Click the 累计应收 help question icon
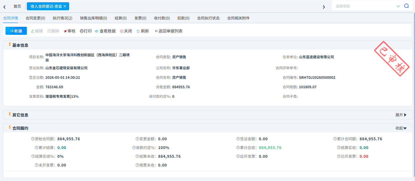 (238, 147)
